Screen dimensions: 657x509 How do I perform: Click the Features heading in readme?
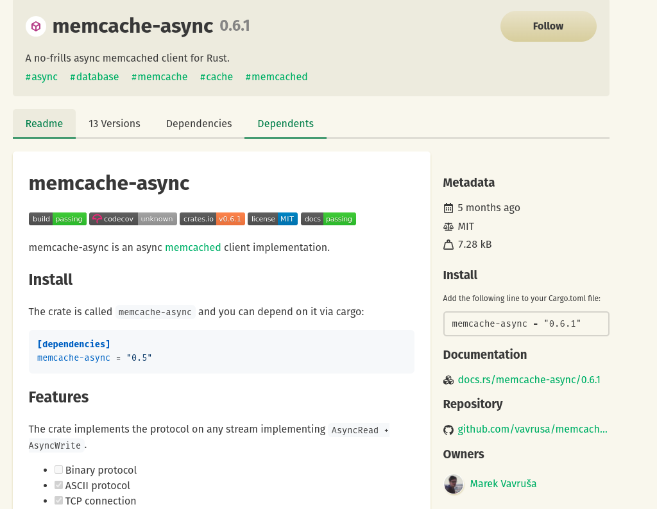coord(58,397)
